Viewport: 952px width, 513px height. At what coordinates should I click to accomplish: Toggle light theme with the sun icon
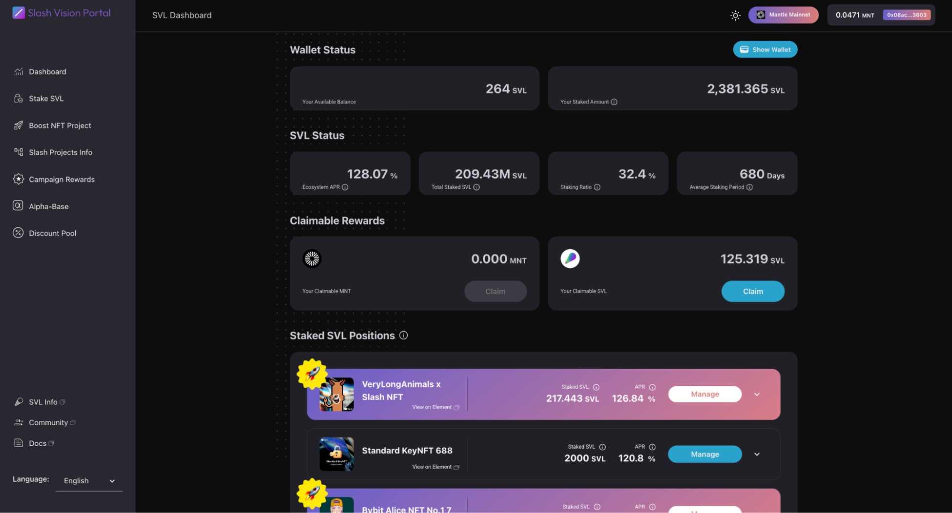(x=735, y=15)
